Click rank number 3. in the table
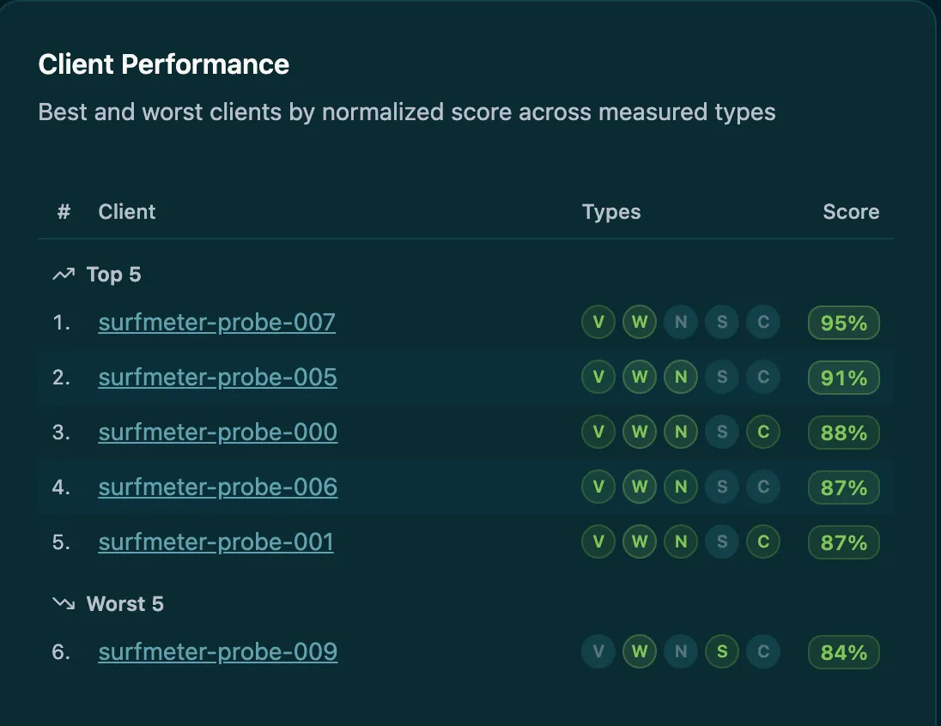This screenshot has width=941, height=726. (x=61, y=433)
